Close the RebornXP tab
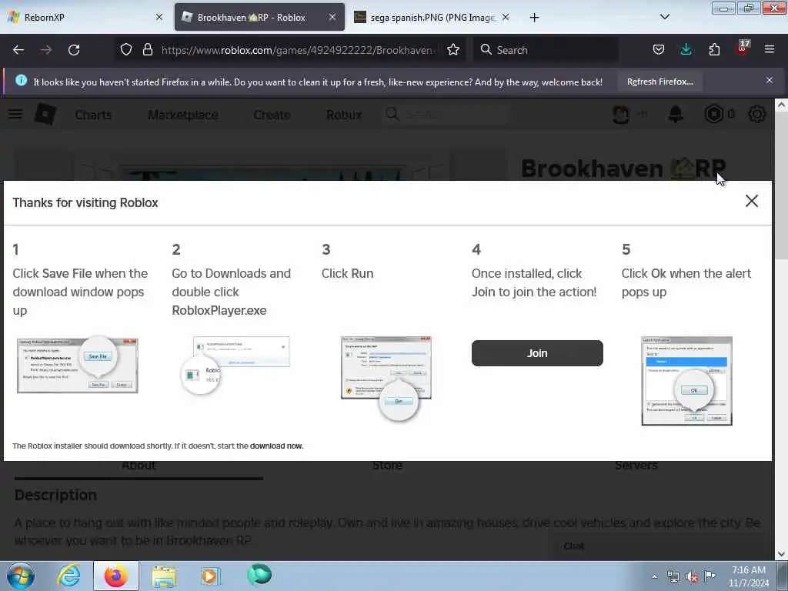This screenshot has width=788, height=591. coord(159,17)
